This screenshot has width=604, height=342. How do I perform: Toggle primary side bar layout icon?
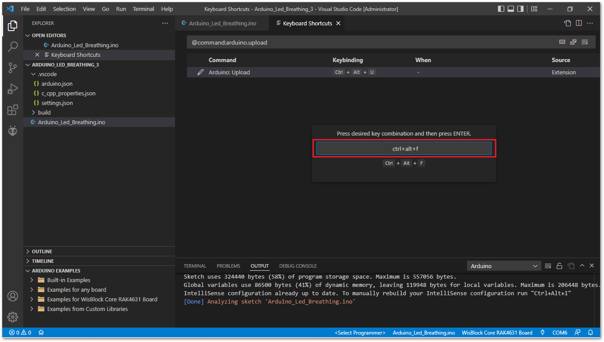click(x=501, y=9)
